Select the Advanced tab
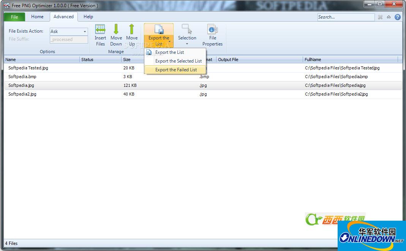This screenshot has width=406, height=251. click(x=63, y=17)
